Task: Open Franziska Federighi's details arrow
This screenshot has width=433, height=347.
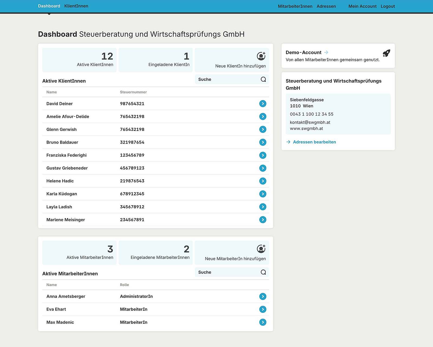Action: coord(263,155)
